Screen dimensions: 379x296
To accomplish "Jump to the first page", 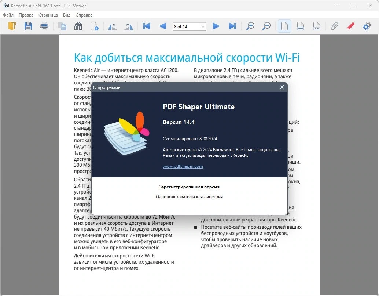I will click(x=147, y=26).
